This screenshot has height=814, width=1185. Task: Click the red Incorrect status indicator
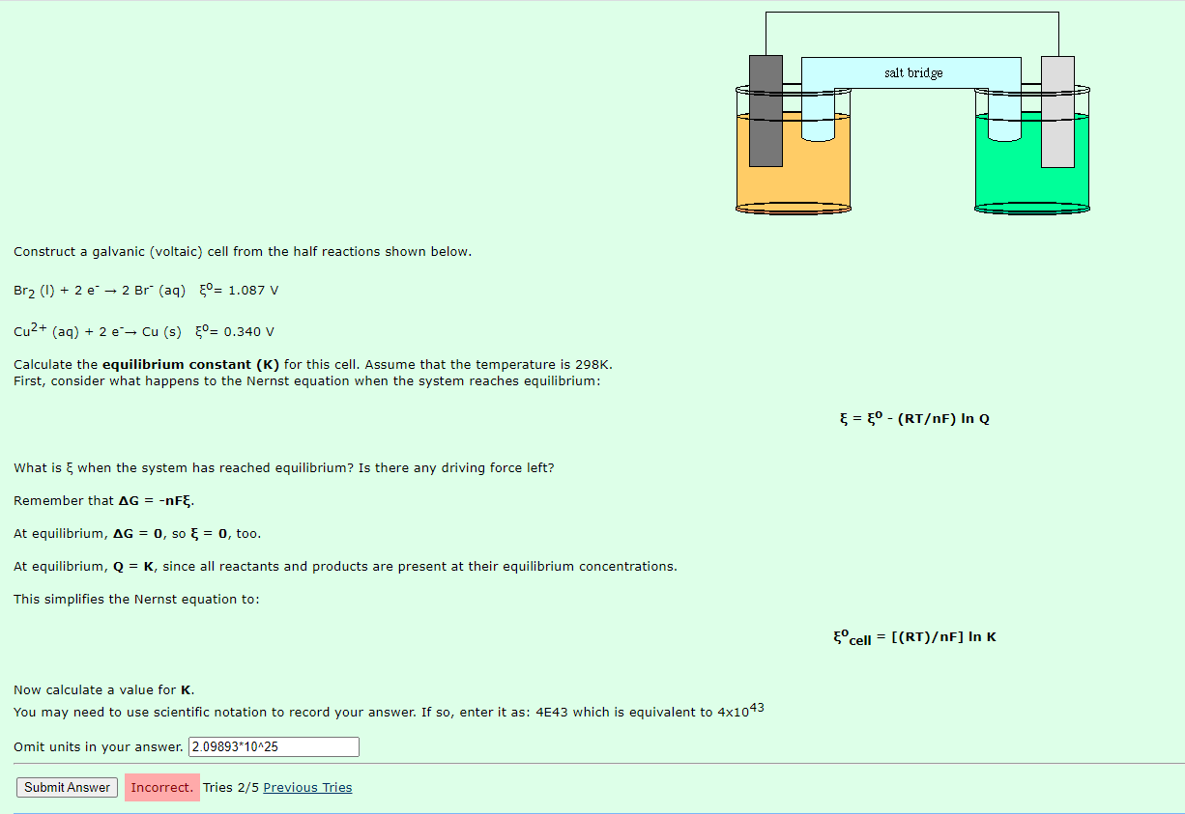click(x=161, y=787)
